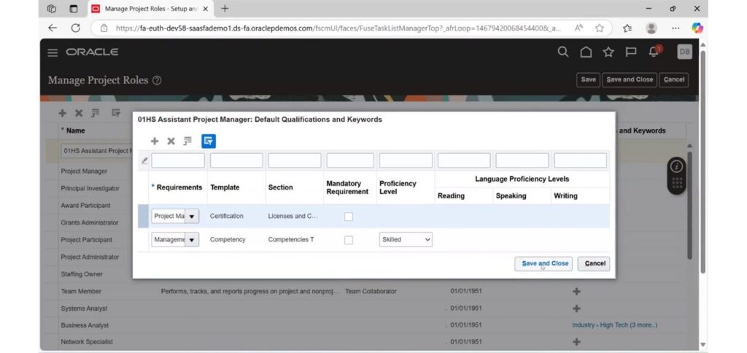This screenshot has width=747, height=353.
Task: Click Competencies T section cell
Action: point(291,239)
